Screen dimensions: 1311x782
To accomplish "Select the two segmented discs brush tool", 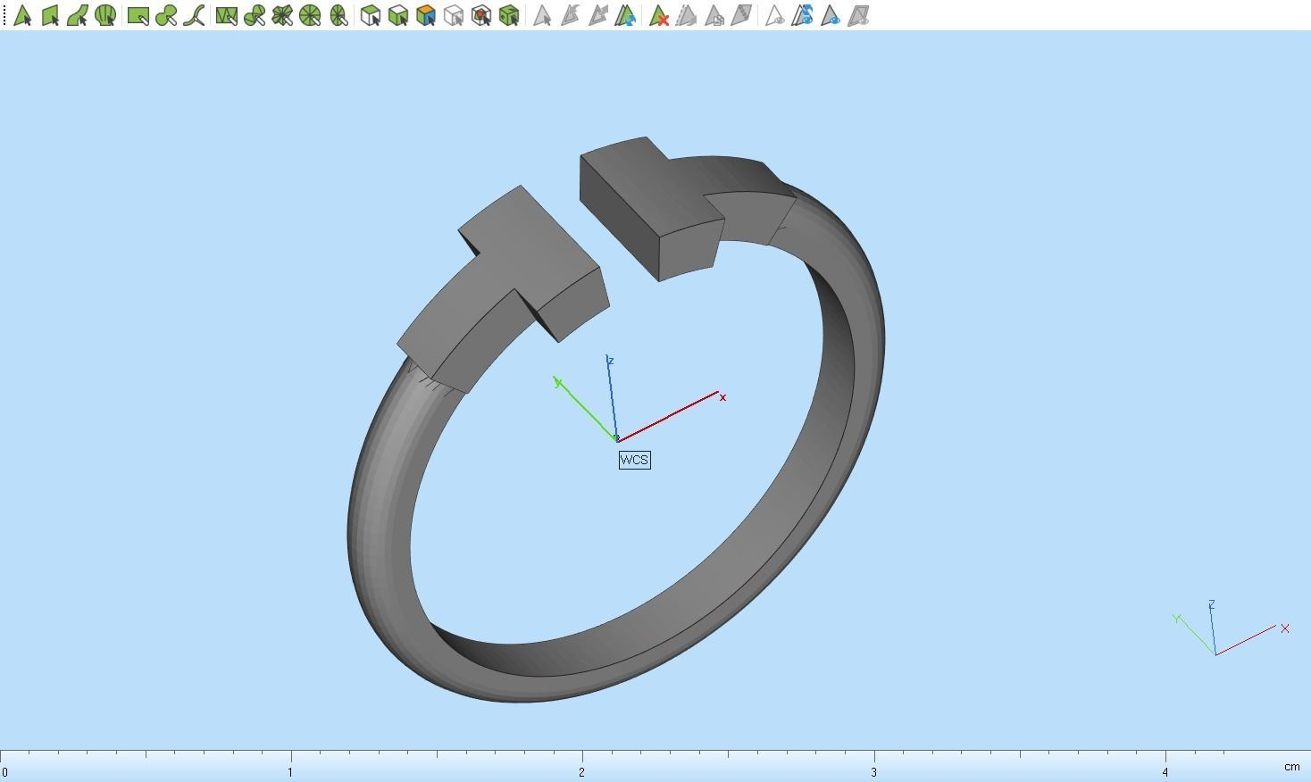I will pyautogui.click(x=255, y=15).
